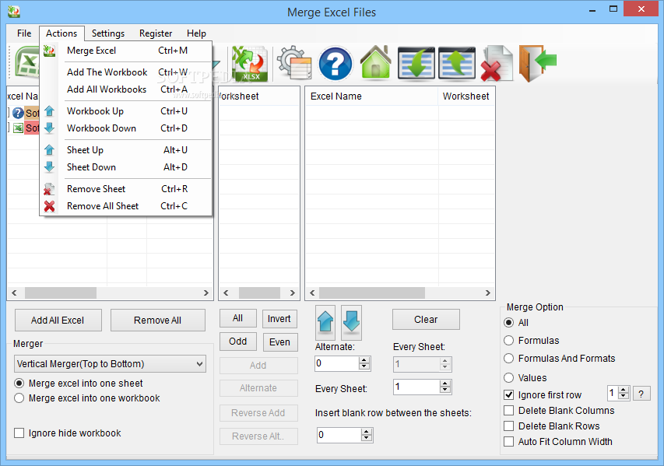The image size is (664, 466).
Task: Click the blue question mark help icon
Action: click(x=336, y=64)
